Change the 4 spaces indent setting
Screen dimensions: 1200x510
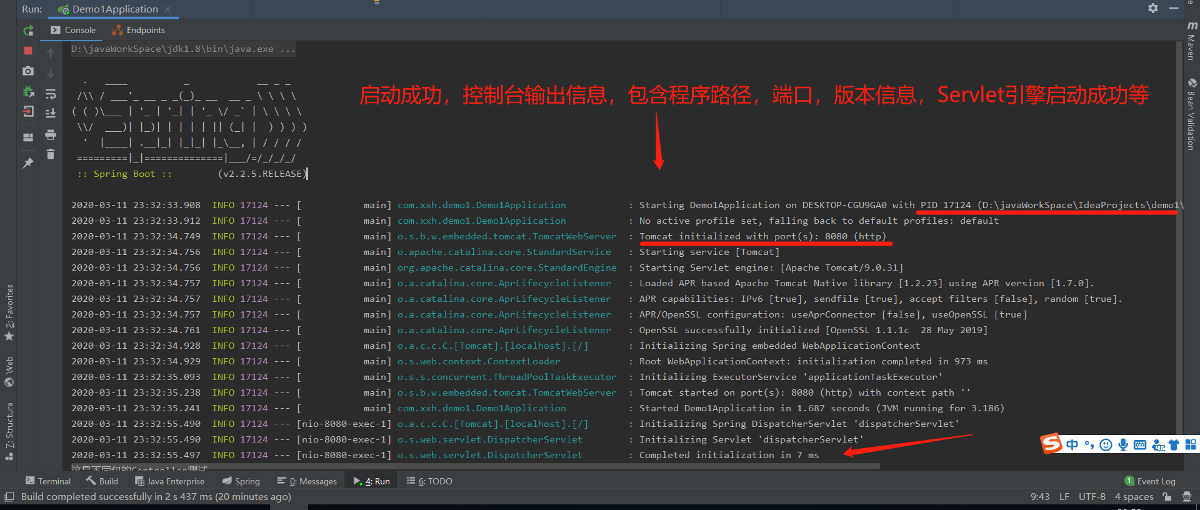[x=1134, y=497]
